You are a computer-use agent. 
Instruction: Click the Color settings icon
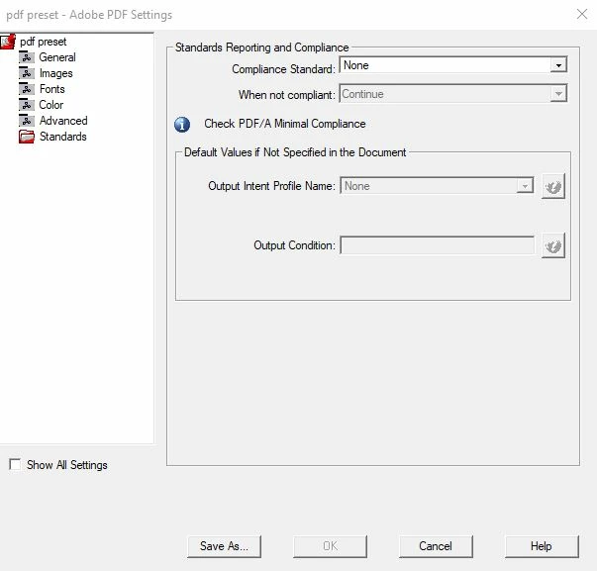[27, 105]
